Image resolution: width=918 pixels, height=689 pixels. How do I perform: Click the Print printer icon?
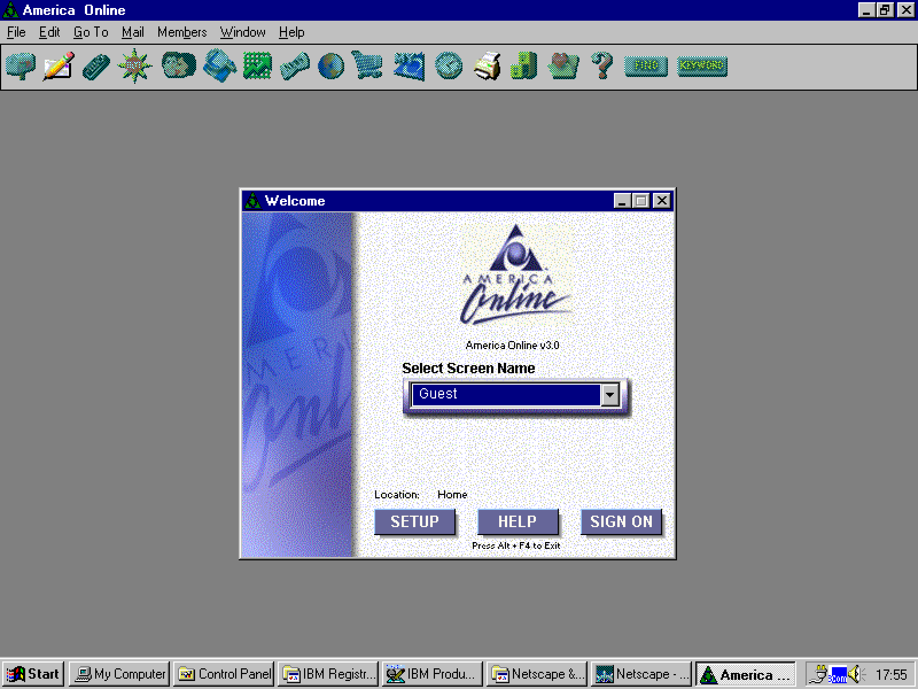[x=487, y=66]
